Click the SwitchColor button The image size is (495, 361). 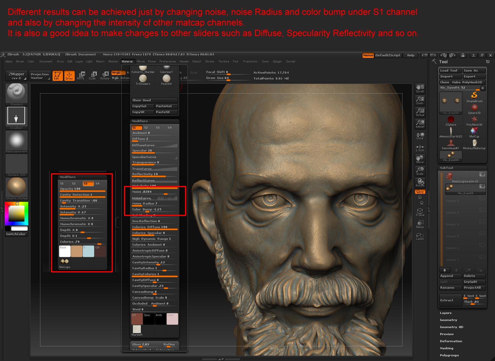[16, 234]
